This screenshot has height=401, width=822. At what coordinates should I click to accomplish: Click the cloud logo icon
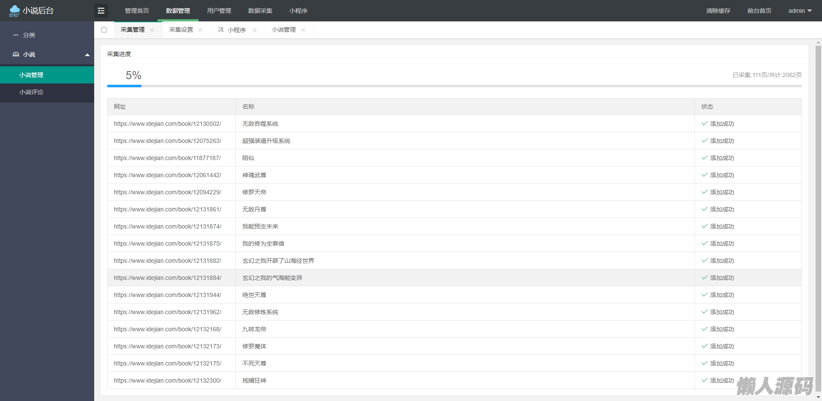[14, 11]
